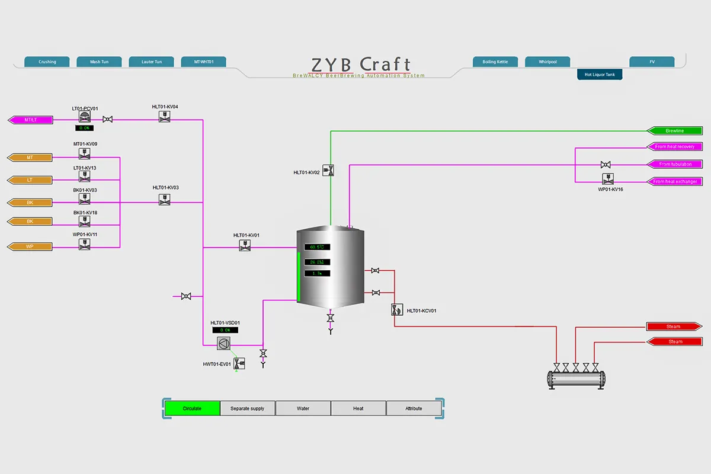Open the MT-WHT01 page
The image size is (711, 474).
(204, 62)
